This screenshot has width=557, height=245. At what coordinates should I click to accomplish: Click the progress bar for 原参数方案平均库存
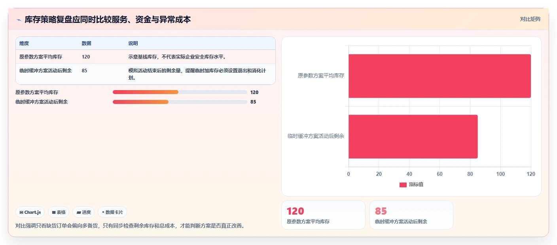tap(180, 92)
